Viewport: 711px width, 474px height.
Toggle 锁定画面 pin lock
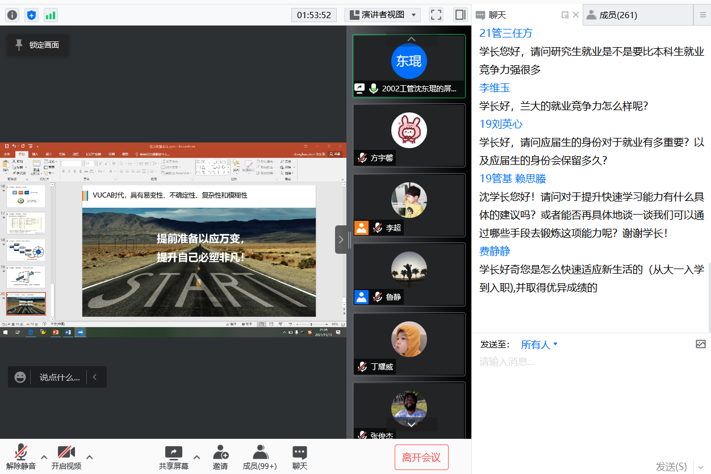[x=37, y=45]
